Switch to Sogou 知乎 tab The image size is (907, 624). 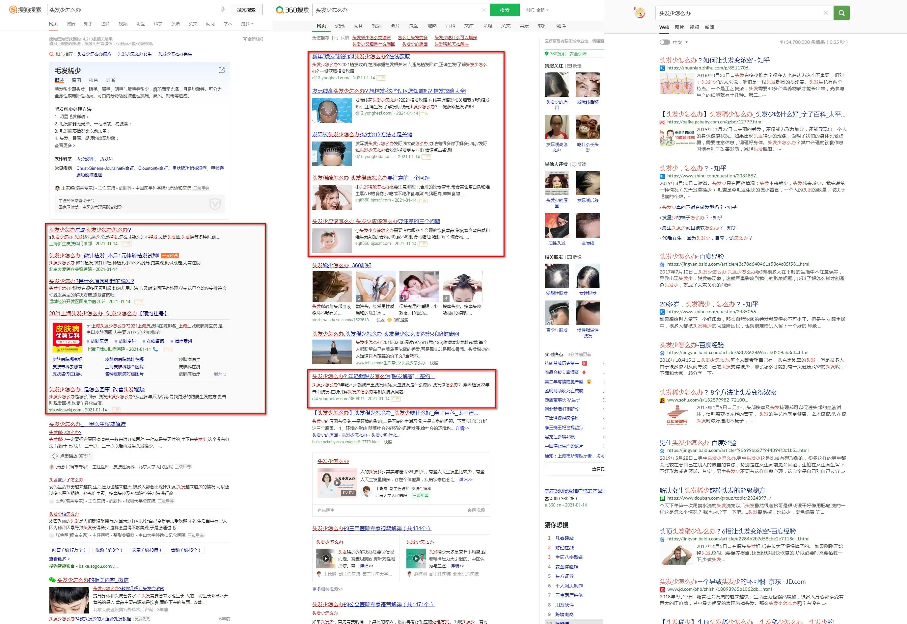click(x=88, y=24)
